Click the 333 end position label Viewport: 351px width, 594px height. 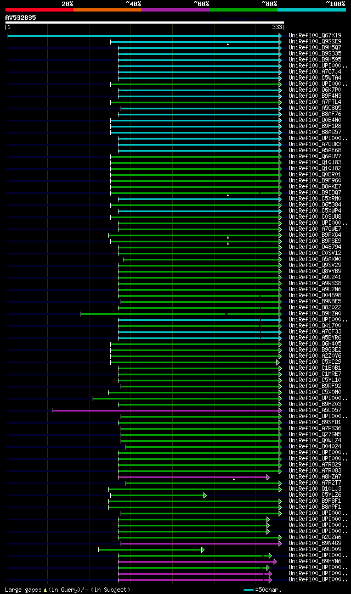(x=277, y=27)
